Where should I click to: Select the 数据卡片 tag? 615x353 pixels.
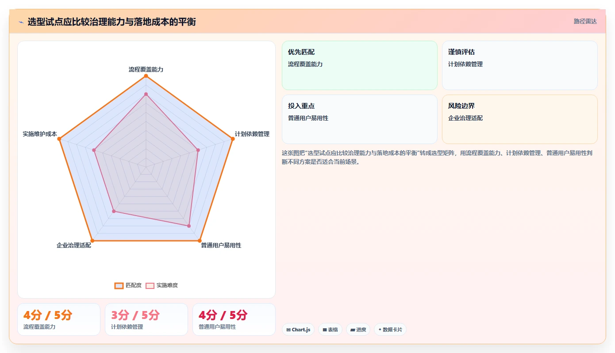coord(390,330)
